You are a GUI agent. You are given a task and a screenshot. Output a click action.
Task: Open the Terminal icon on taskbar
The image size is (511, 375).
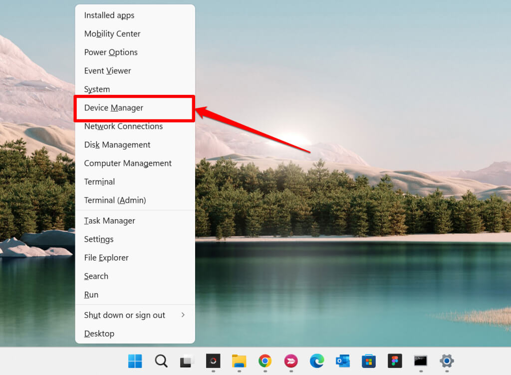pyautogui.click(x=421, y=361)
